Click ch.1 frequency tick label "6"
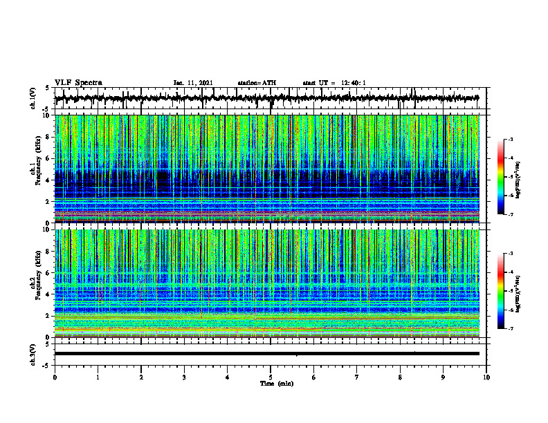548x423 pixels. 48,158
